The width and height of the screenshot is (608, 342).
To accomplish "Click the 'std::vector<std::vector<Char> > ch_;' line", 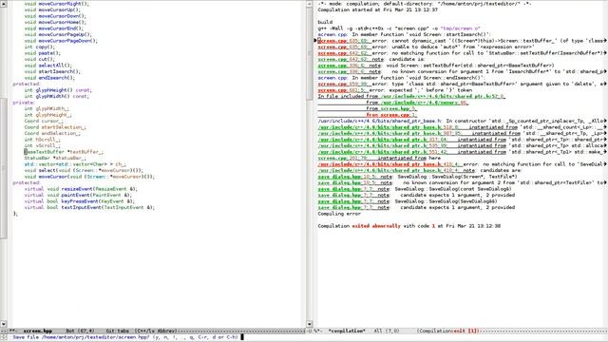I will [75, 164].
